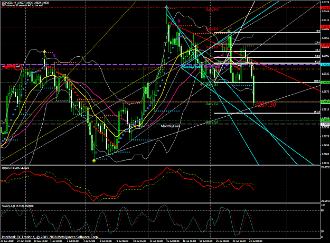This screenshot has width=330, height=243.
Task: Select the 161.8 Fibonacci level label
Action: pos(317,112)
